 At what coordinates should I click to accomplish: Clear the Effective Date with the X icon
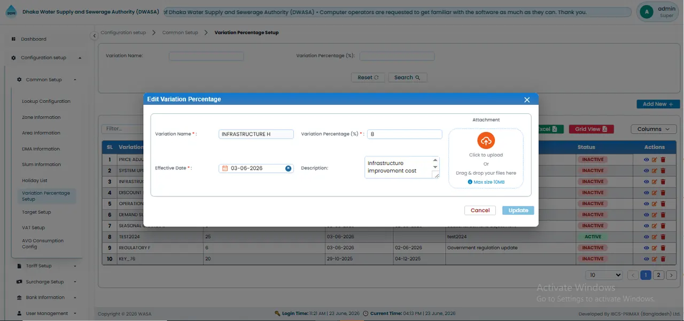(288, 168)
